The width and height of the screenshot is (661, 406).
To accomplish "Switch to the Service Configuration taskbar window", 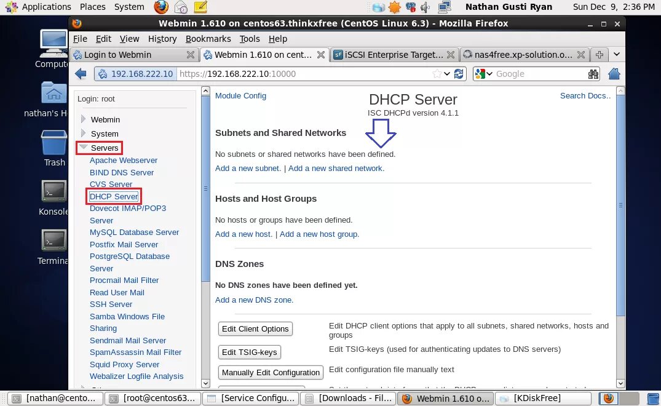I will pyautogui.click(x=251, y=398).
